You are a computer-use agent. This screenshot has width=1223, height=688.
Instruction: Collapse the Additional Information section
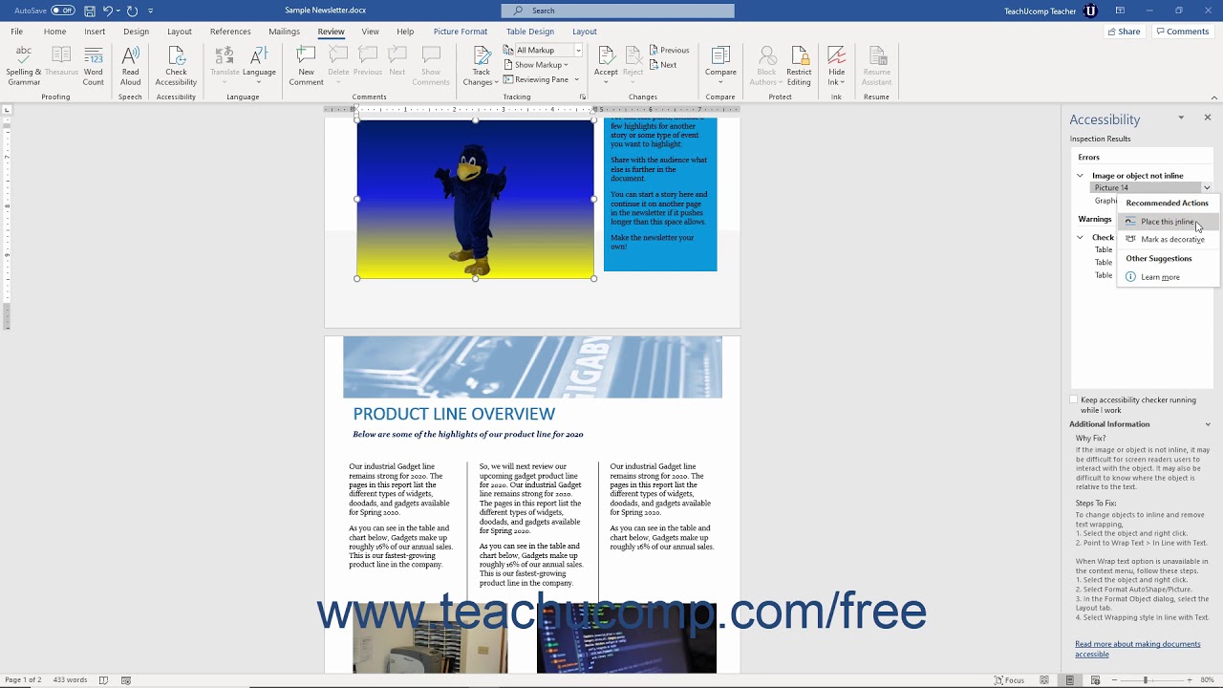click(1208, 424)
